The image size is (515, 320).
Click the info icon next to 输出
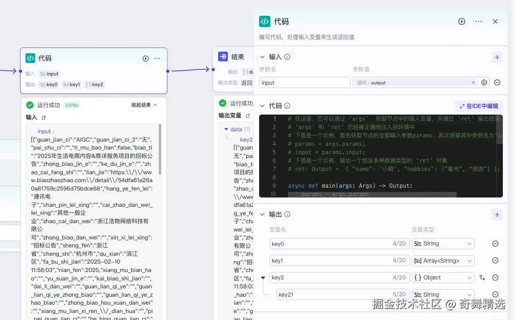point(287,215)
